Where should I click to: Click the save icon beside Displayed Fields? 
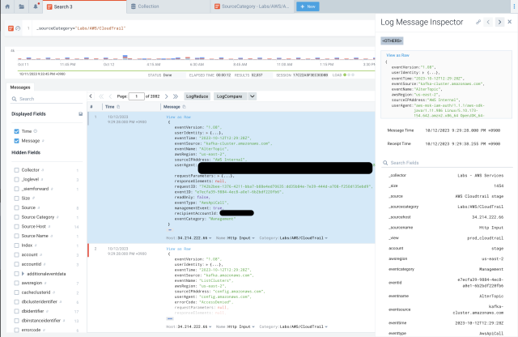pyautogui.click(x=80, y=114)
